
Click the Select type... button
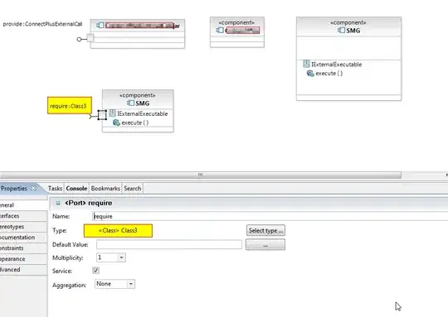click(x=265, y=230)
